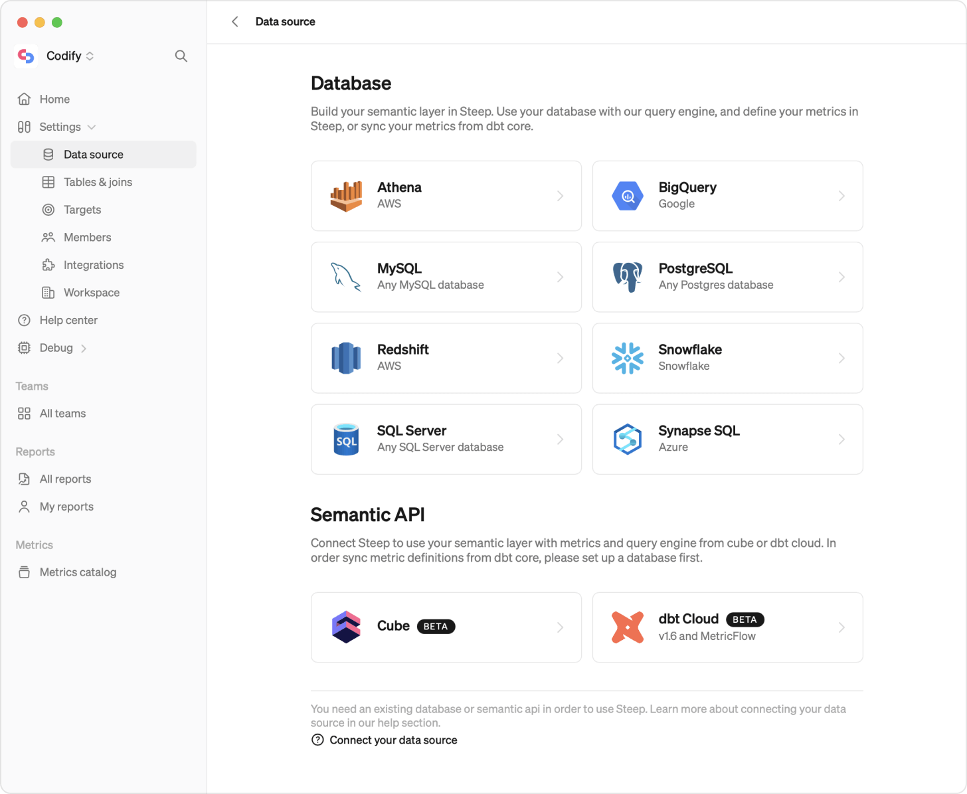This screenshot has height=794, width=967.
Task: Click the Settings sliders icon in sidebar
Action: click(x=25, y=127)
